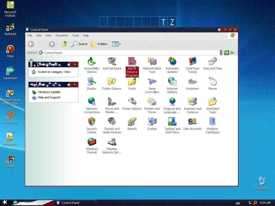Image resolution: width=275 pixels, height=206 pixels.
Task: Open ClearType Tuning applet
Action: [x=192, y=65]
